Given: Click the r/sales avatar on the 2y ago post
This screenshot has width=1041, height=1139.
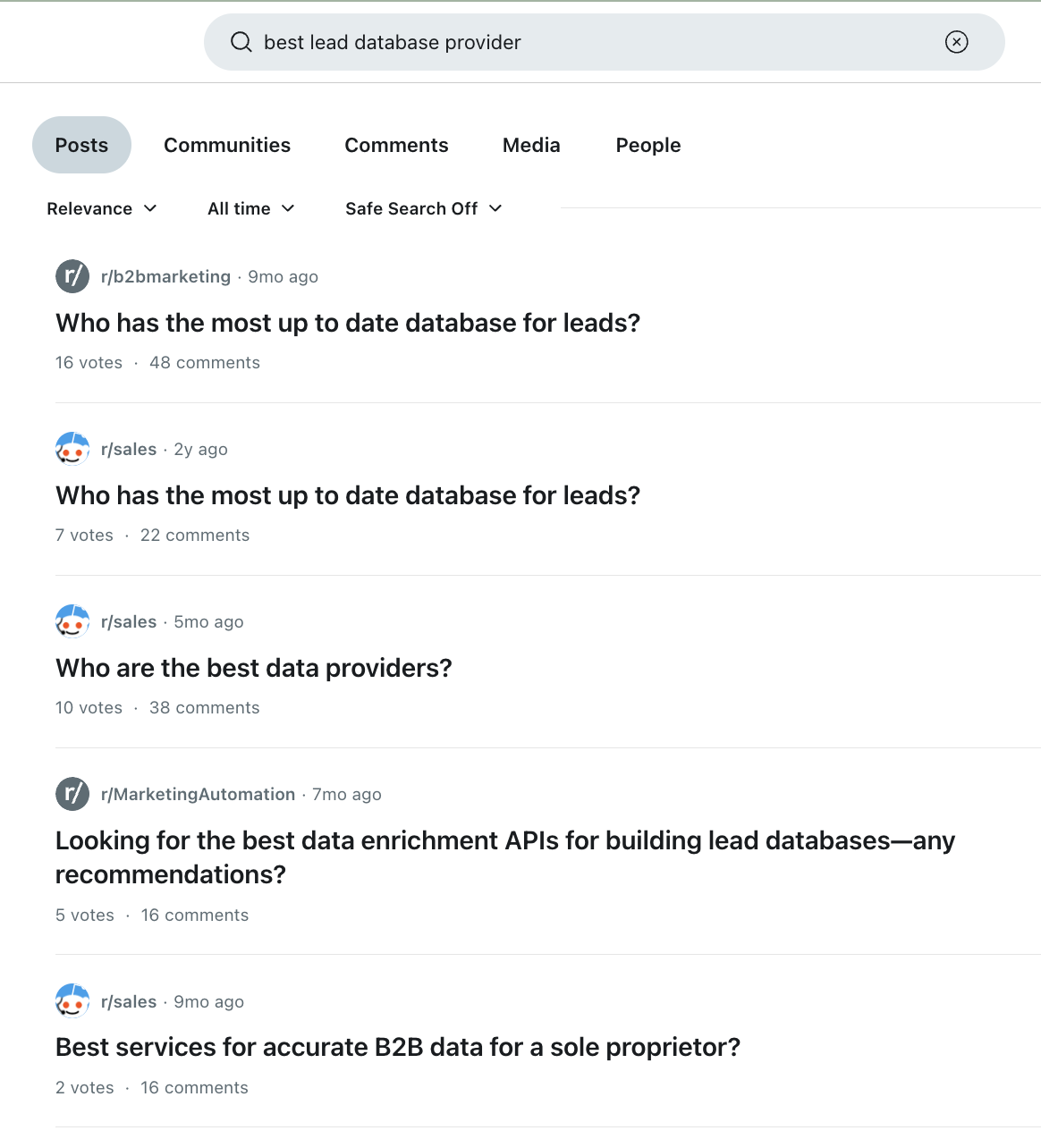Looking at the screenshot, I should 72,449.
